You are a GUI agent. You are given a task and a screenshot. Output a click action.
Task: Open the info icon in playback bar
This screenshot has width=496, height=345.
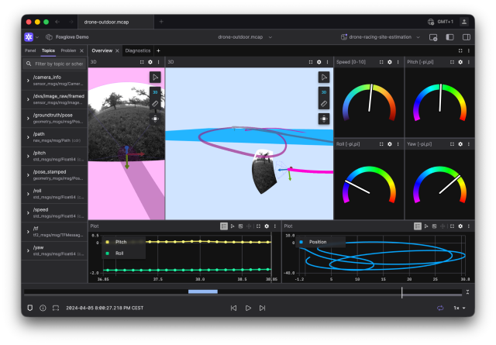43,308
